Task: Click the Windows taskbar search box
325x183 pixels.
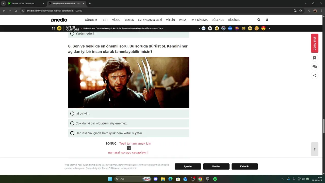Action: (x=133, y=179)
